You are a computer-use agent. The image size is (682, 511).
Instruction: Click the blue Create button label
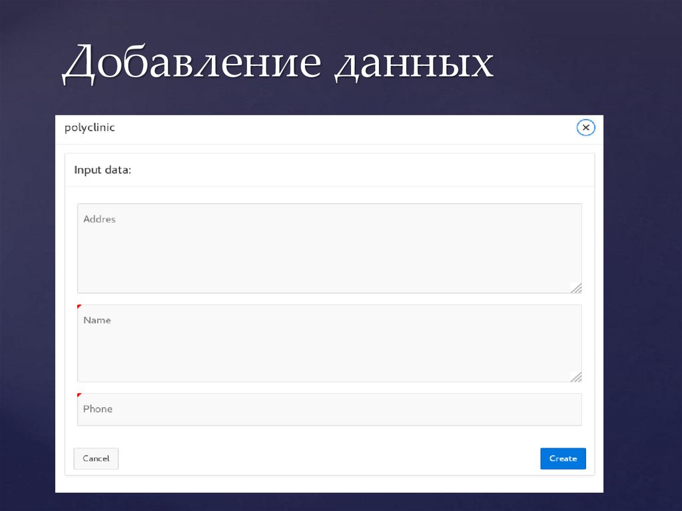click(x=563, y=458)
